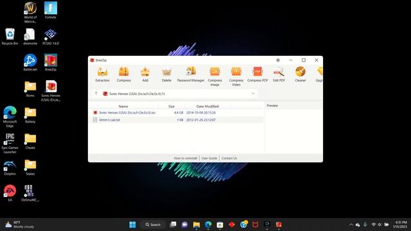Image resolution: width=411 pixels, height=231 pixels.
Task: Select the Sonic Heroes iso file row
Action: pos(176,113)
